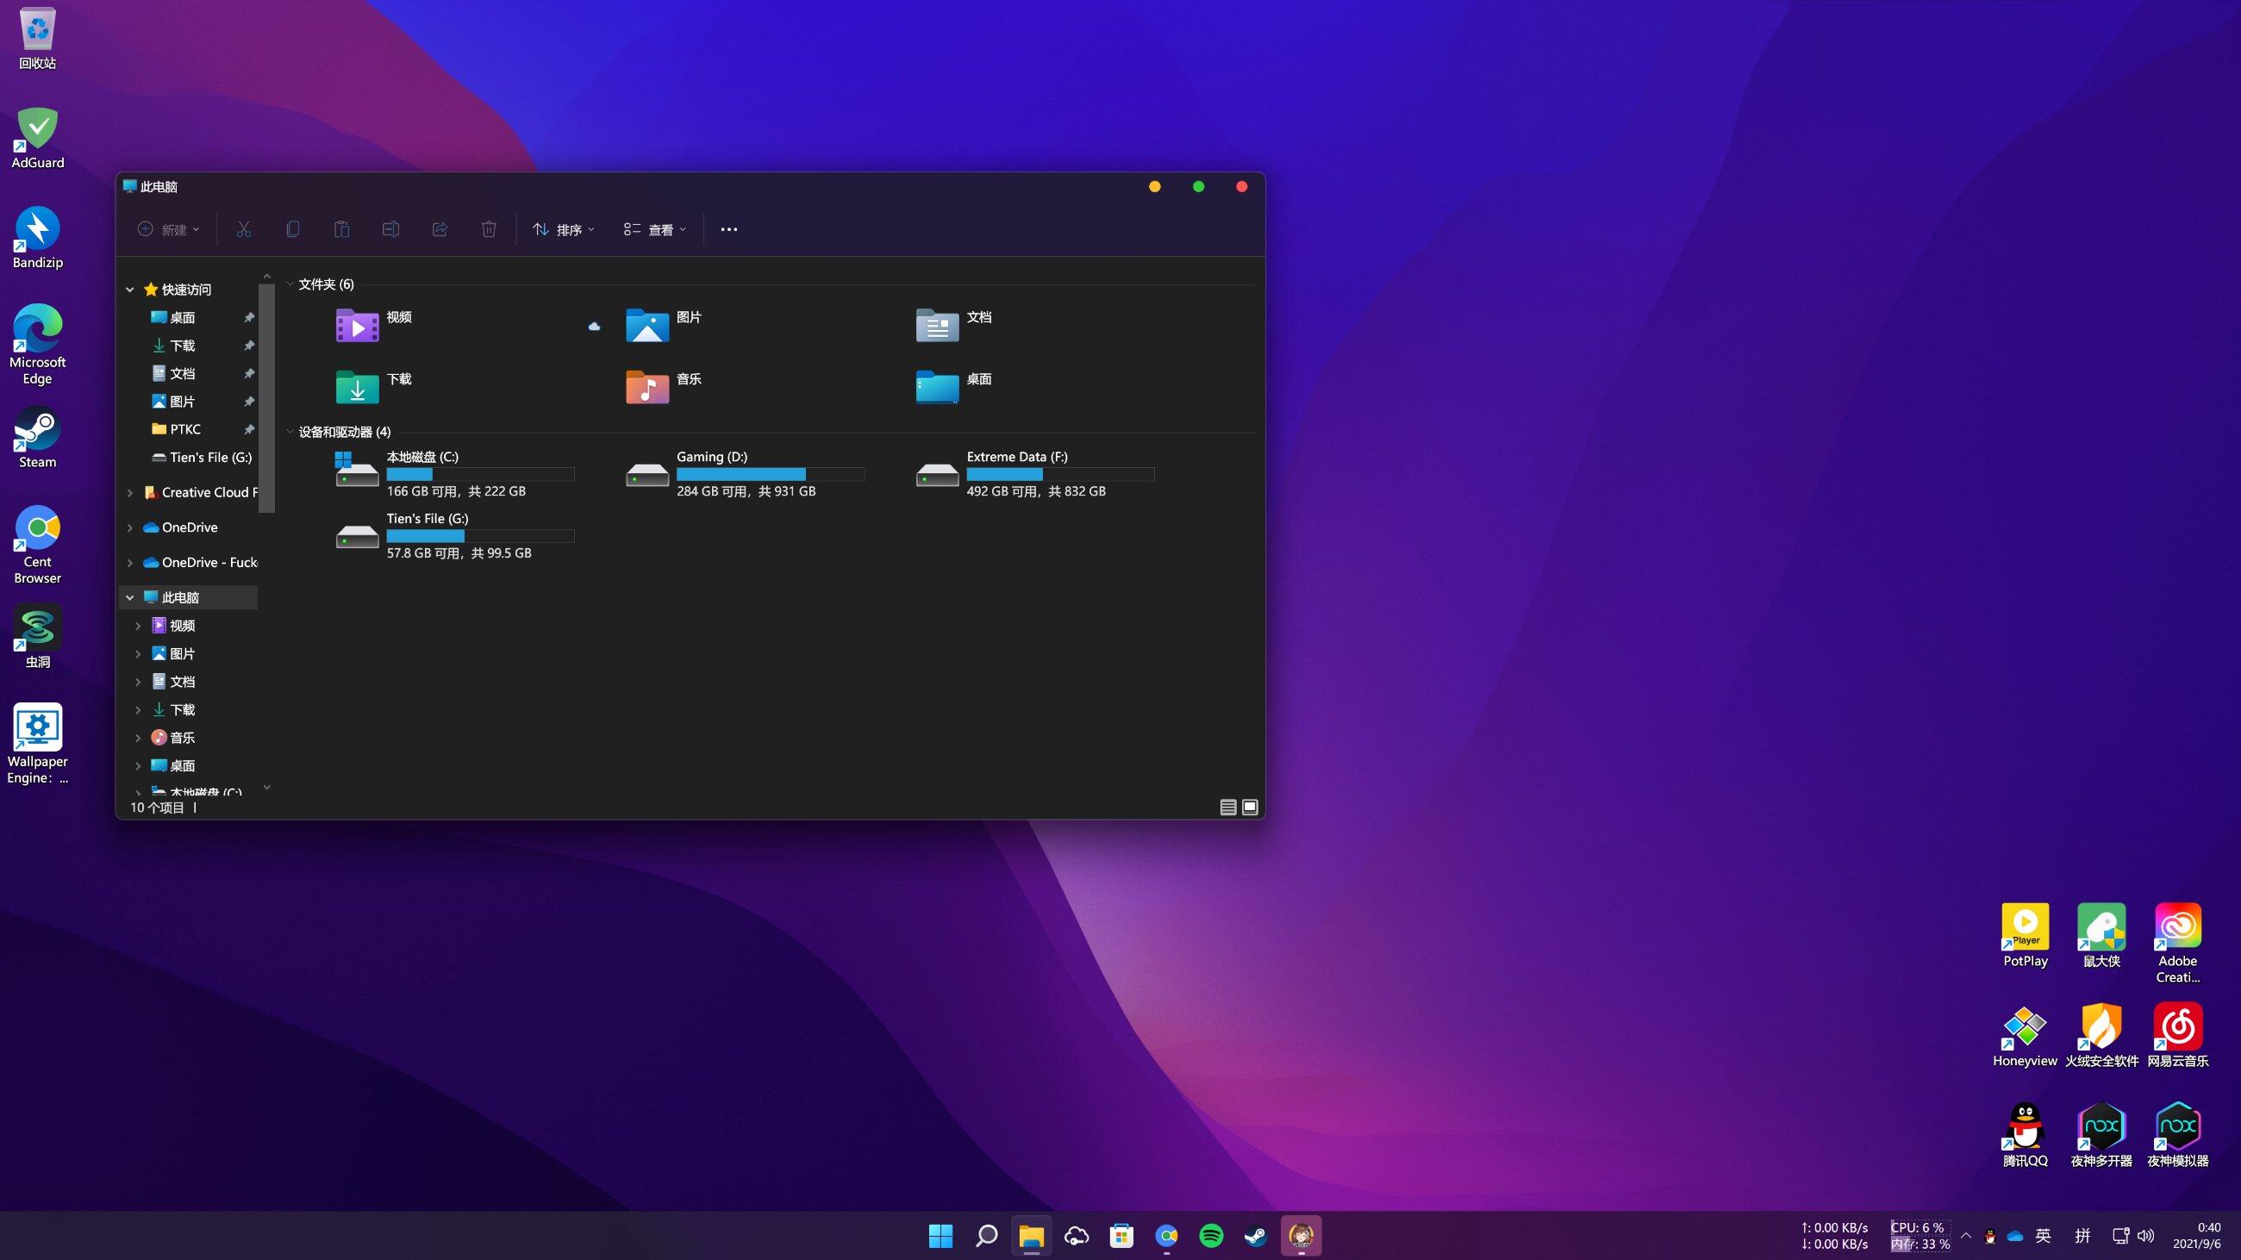Image resolution: width=2241 pixels, height=1260 pixels.
Task: Click the Paste clipboard icon in toolbar
Action: (342, 229)
